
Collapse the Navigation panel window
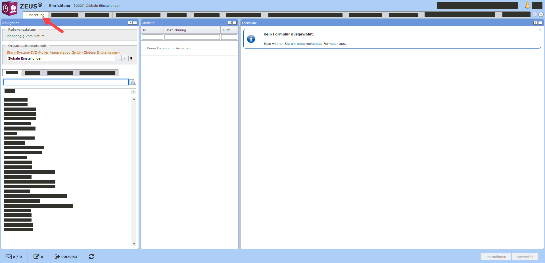click(135, 23)
